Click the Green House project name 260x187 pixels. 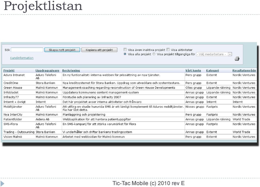coord(13,88)
